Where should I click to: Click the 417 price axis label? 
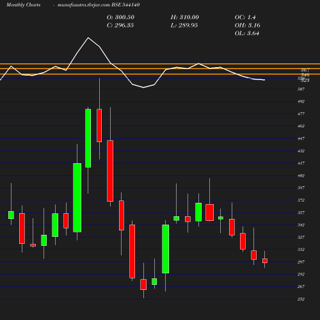click(x=301, y=163)
